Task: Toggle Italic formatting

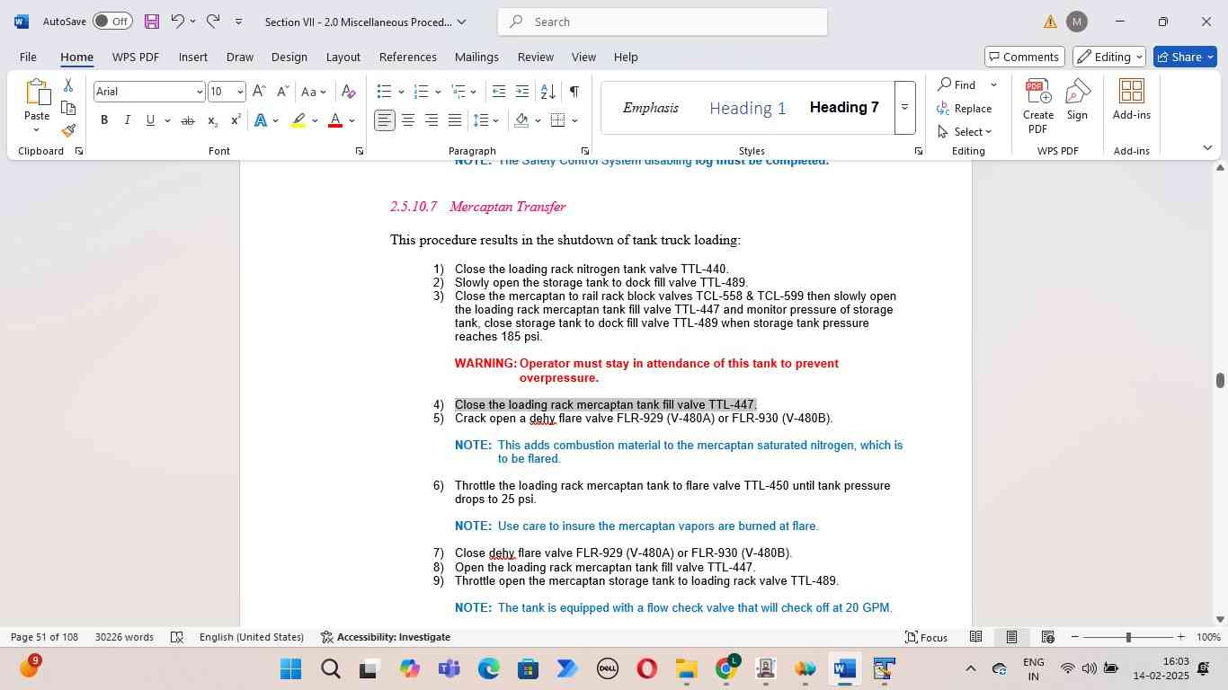Action: (x=127, y=120)
